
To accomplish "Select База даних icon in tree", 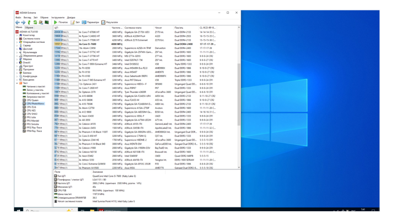I will point(21,80).
